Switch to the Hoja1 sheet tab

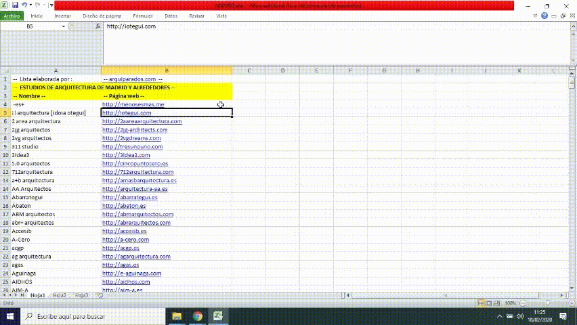(37, 295)
